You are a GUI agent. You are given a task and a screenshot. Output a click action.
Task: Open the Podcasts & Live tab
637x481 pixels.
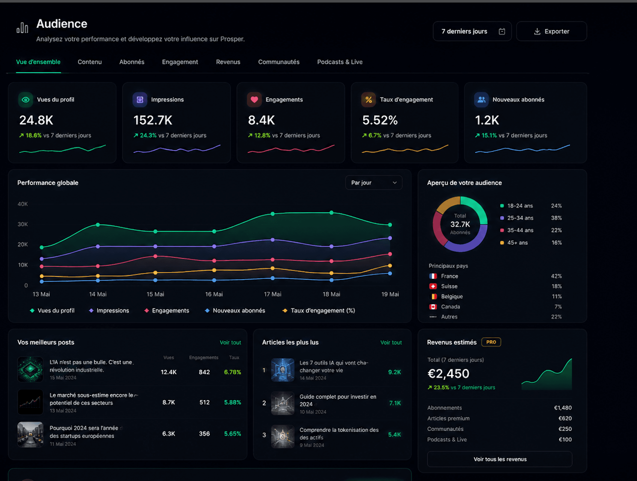[x=340, y=62]
